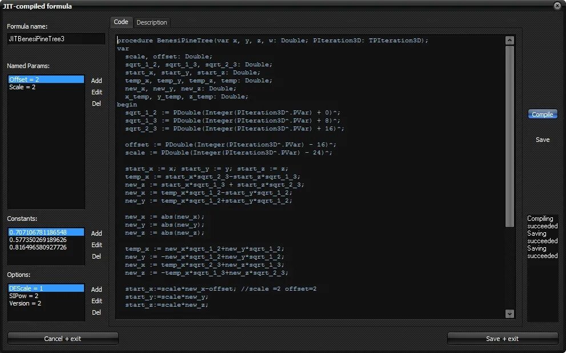This screenshot has height=353, width=566.
Task: Add a new named param
Action: [x=97, y=81]
